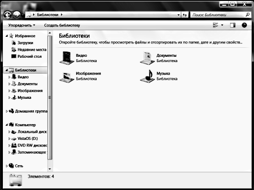
Task: Select the Документы label in the sidebar
Action: 28,84
